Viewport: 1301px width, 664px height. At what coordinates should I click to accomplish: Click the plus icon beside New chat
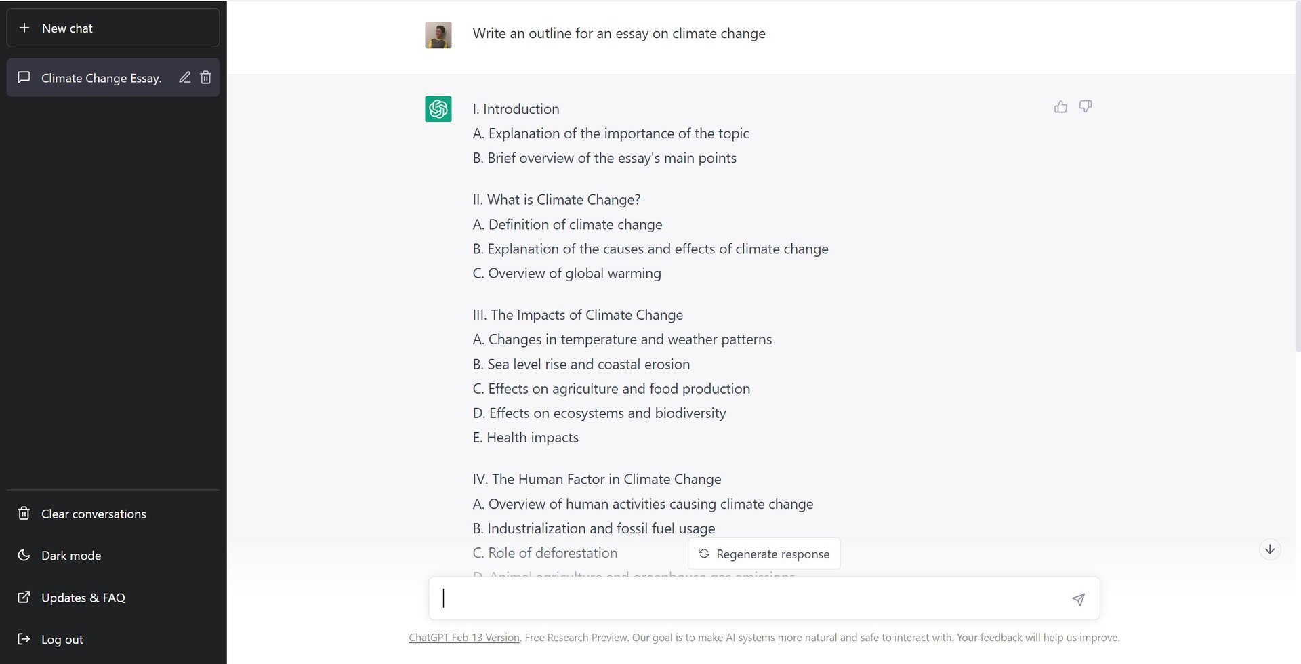[x=24, y=28]
